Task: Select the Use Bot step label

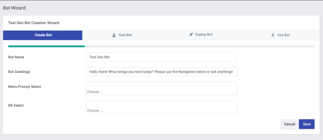Action: [x=284, y=35]
